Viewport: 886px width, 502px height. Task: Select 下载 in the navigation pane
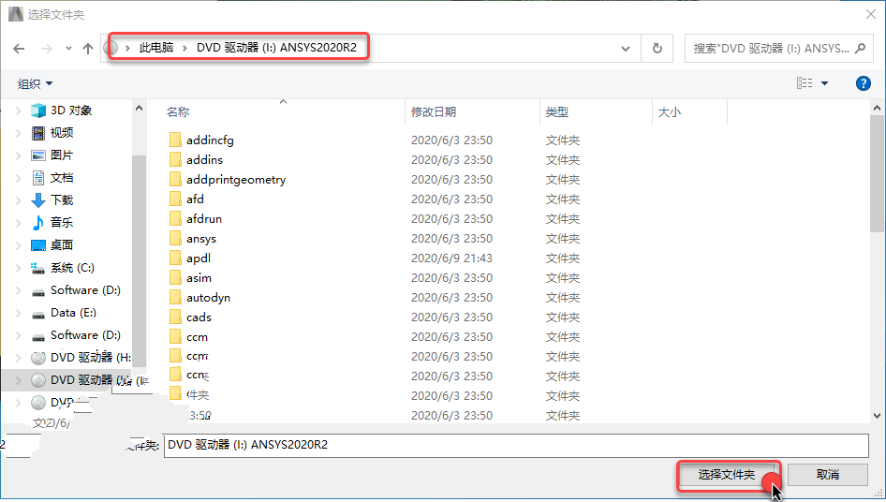click(62, 200)
